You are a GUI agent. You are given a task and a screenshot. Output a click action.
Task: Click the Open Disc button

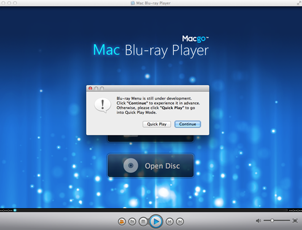point(151,166)
